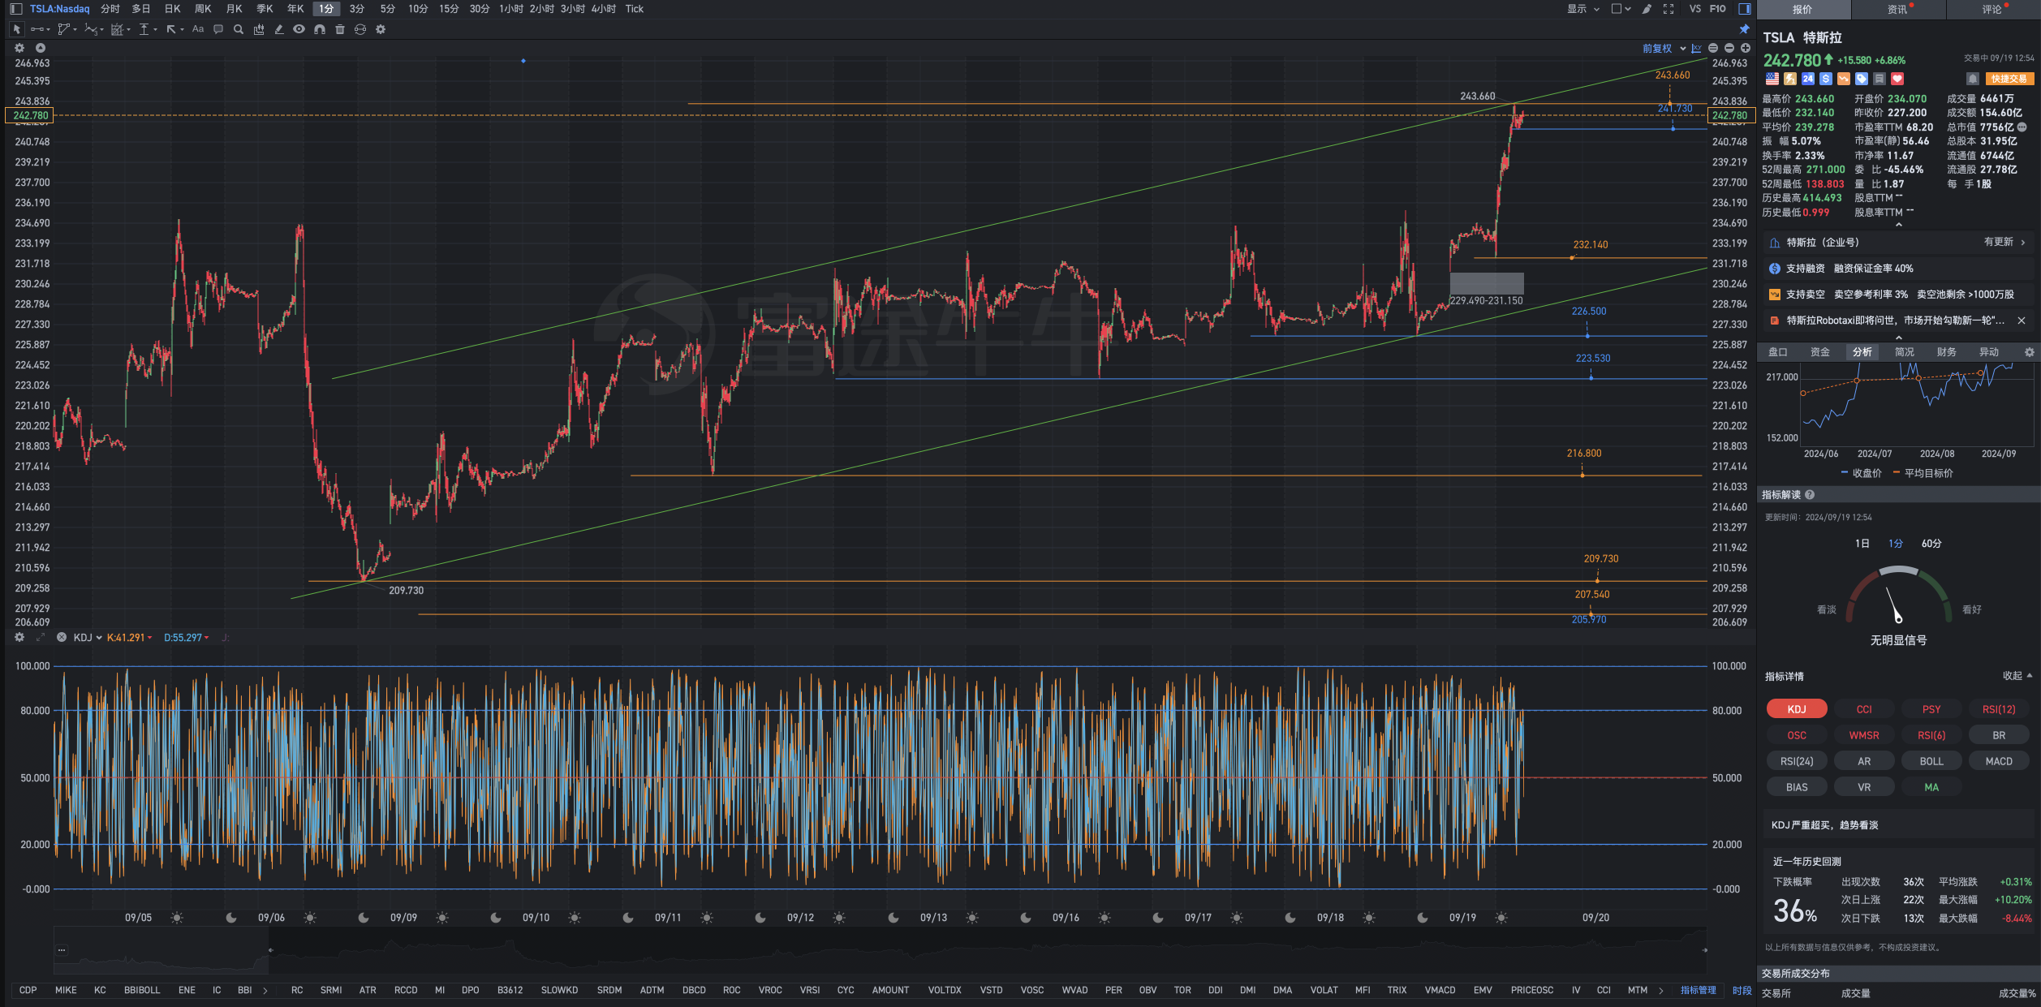
Task: Add a comment bubble annotation
Action: 217,29
